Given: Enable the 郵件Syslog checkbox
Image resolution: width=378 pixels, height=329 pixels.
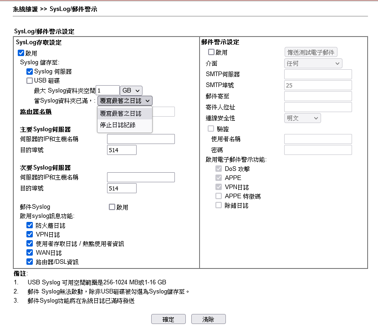Looking at the screenshot, I should pyautogui.click(x=112, y=207).
